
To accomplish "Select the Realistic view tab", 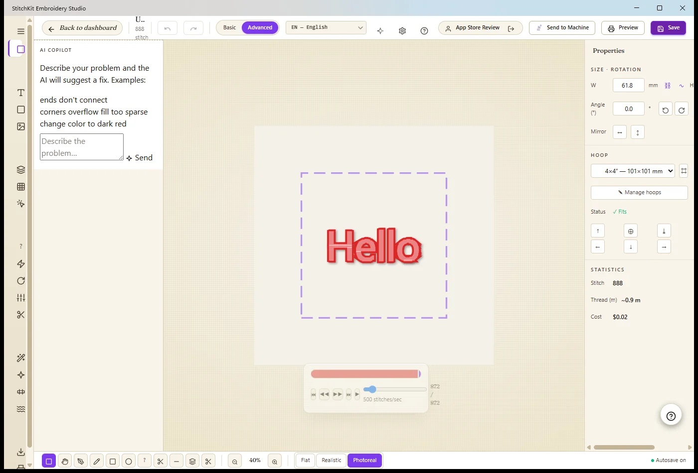I will click(x=332, y=461).
